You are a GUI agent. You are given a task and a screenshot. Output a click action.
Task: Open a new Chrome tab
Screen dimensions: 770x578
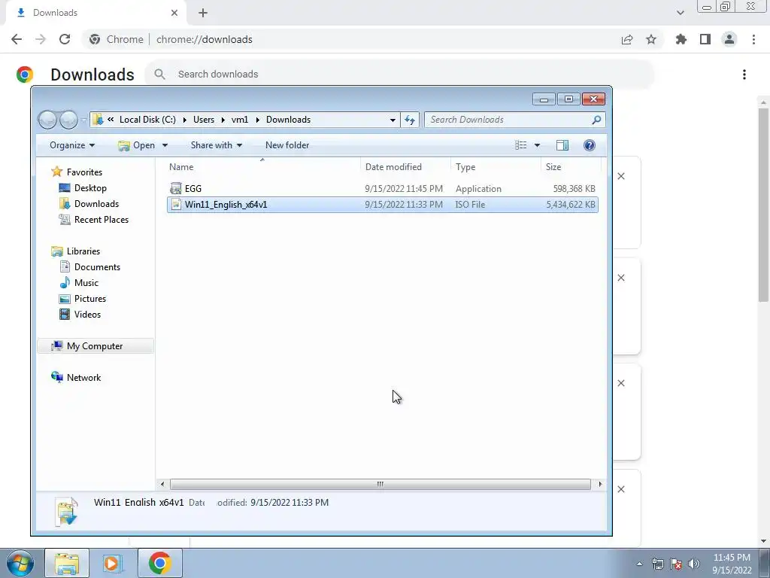tap(203, 13)
